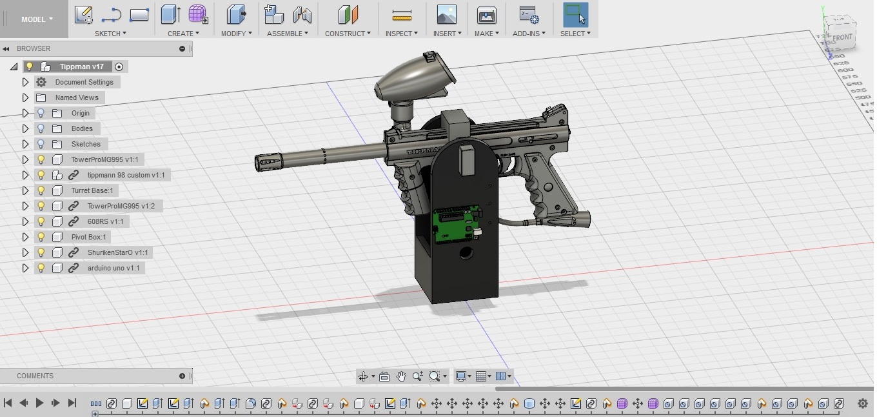Viewport: 877px width, 417px height.
Task: Choose the sketch Line tool icon
Action: pyautogui.click(x=112, y=14)
